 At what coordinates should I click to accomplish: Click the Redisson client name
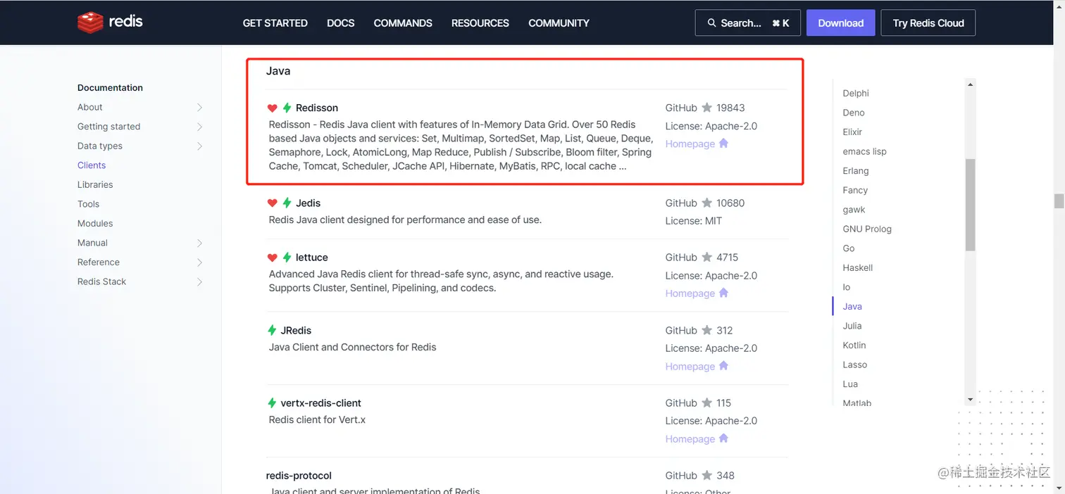click(x=317, y=108)
